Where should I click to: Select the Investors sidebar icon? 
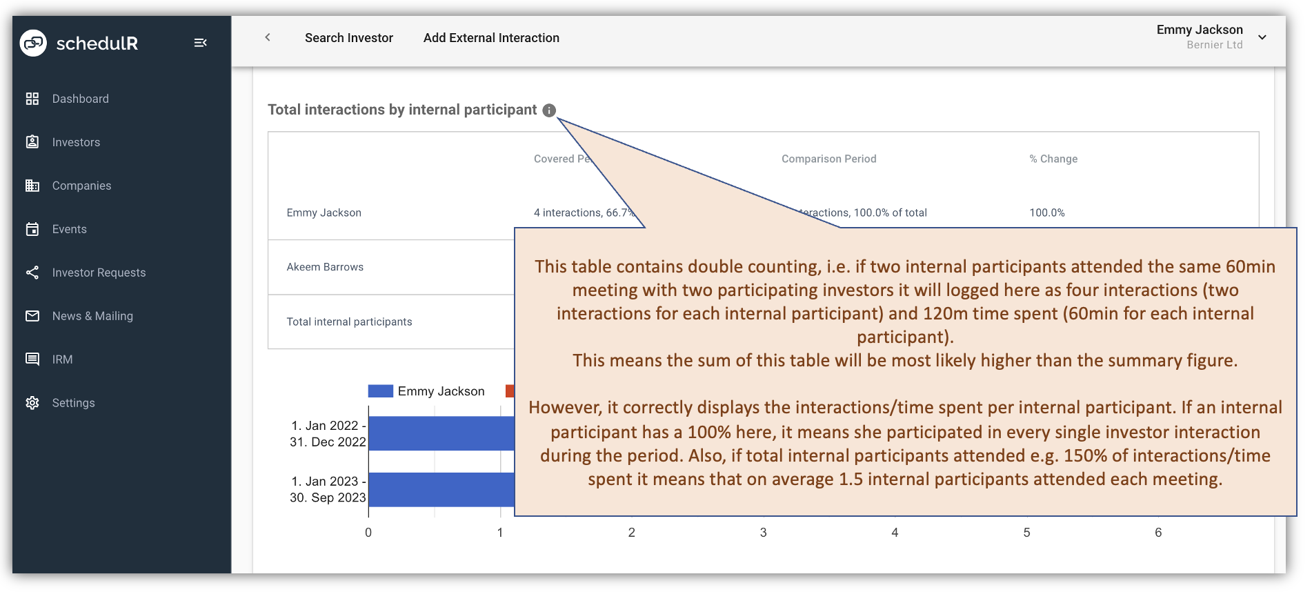(32, 141)
